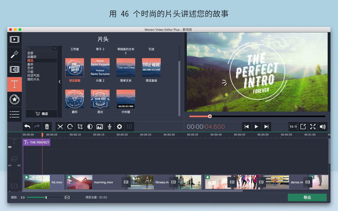Click the preview volume speaker icon

pos(323,127)
